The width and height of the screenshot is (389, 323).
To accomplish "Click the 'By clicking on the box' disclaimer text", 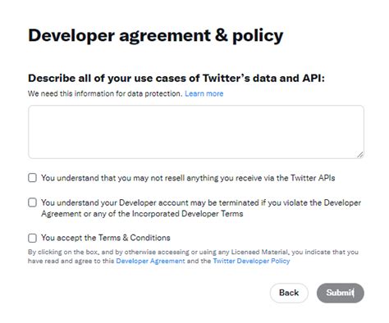I will (x=193, y=257).
